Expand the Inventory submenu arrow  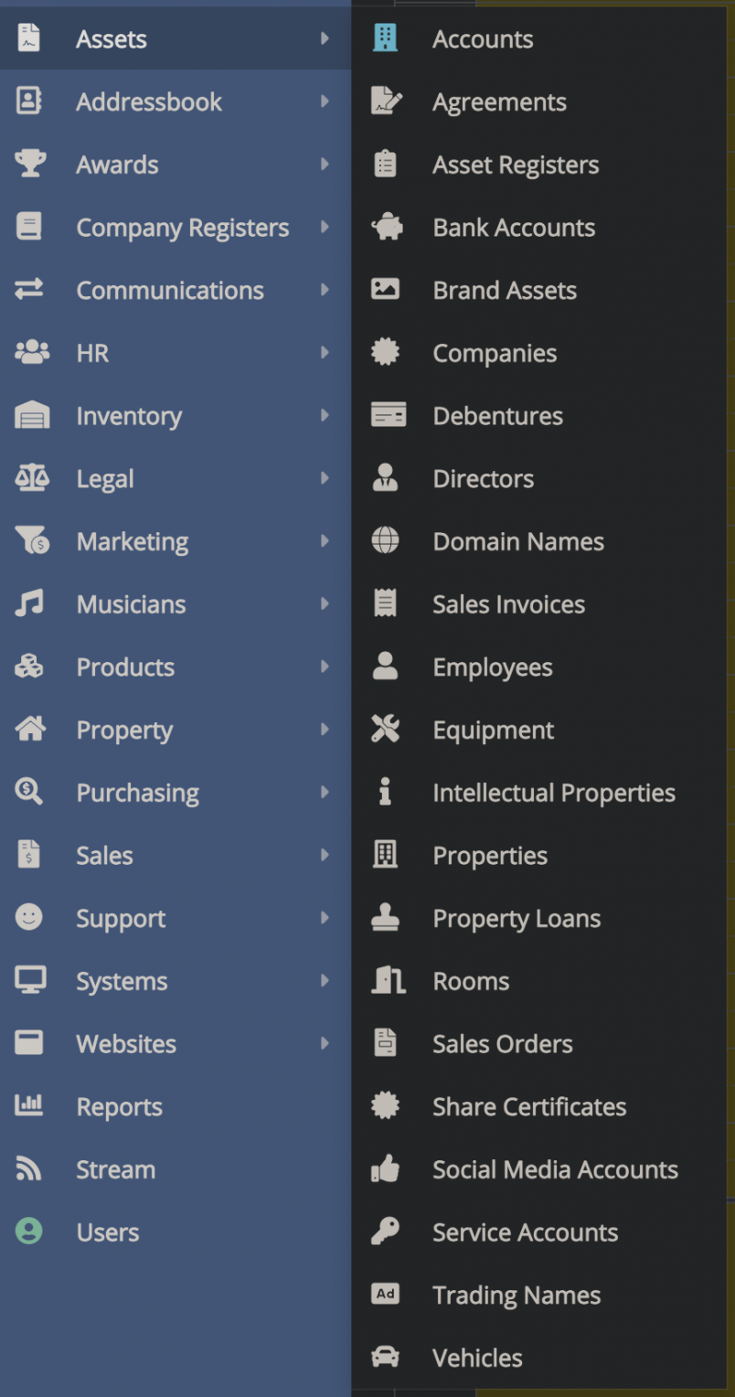click(x=325, y=416)
